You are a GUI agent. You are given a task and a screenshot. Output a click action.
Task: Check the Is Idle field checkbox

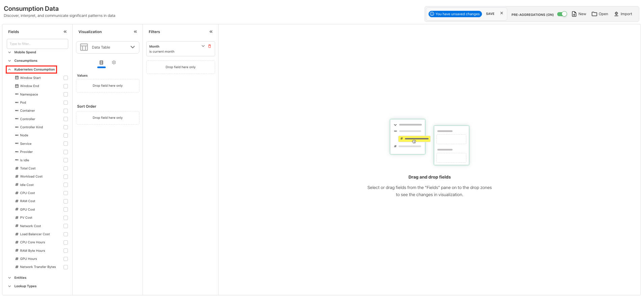(x=66, y=160)
